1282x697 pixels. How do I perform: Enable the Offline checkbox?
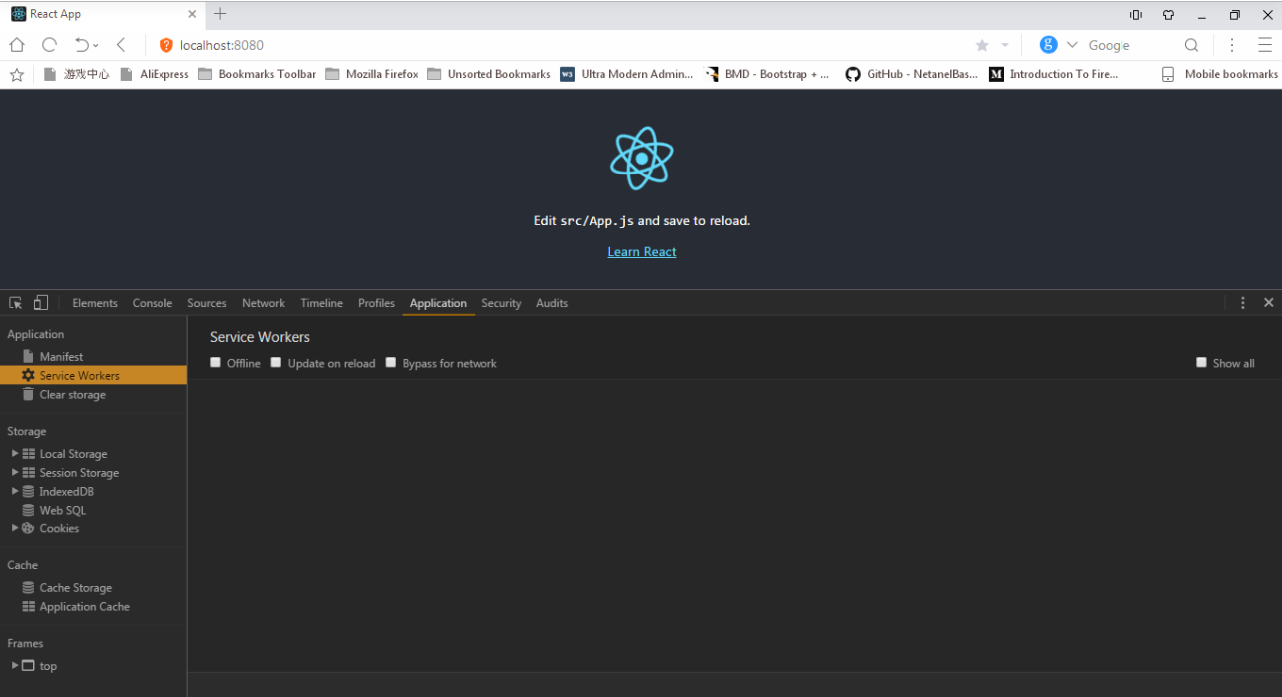(x=216, y=363)
